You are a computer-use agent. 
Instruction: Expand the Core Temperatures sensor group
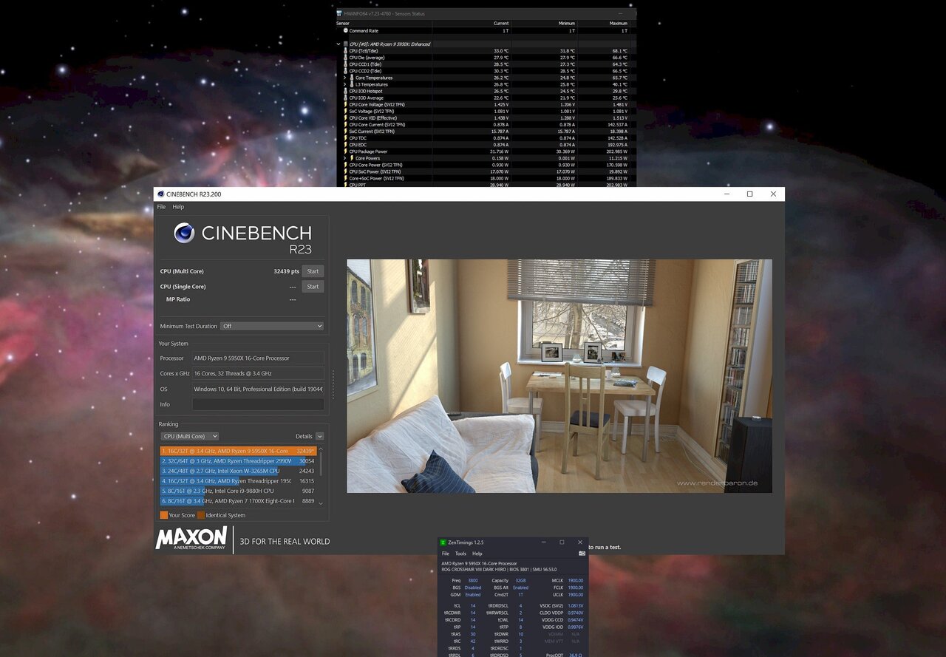tap(345, 78)
